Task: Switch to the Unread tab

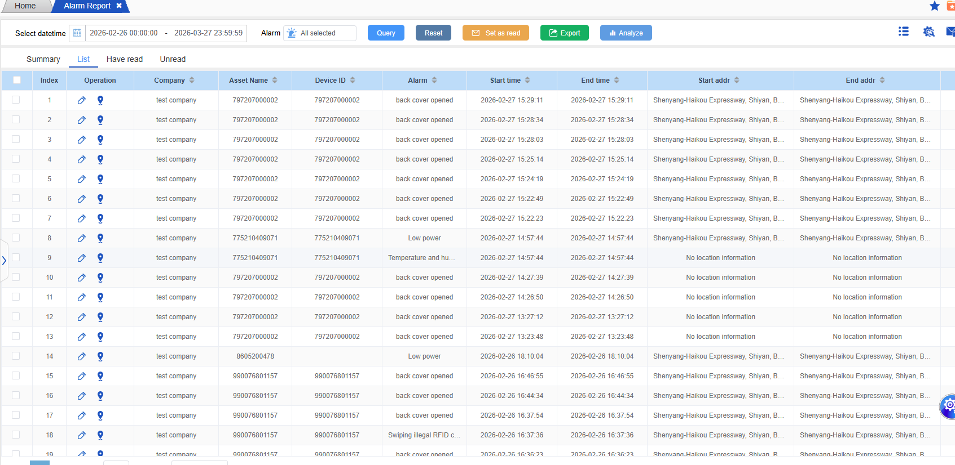Action: [173, 59]
